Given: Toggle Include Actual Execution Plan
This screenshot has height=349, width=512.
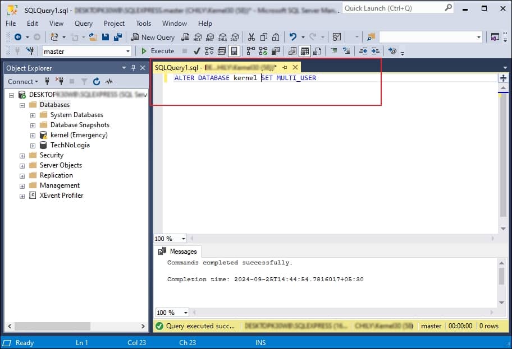Looking at the screenshot, I should point(251,51).
